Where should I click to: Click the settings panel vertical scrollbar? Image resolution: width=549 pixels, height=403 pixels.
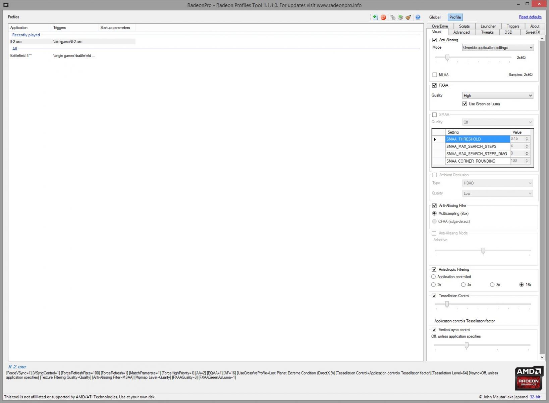(x=542, y=198)
